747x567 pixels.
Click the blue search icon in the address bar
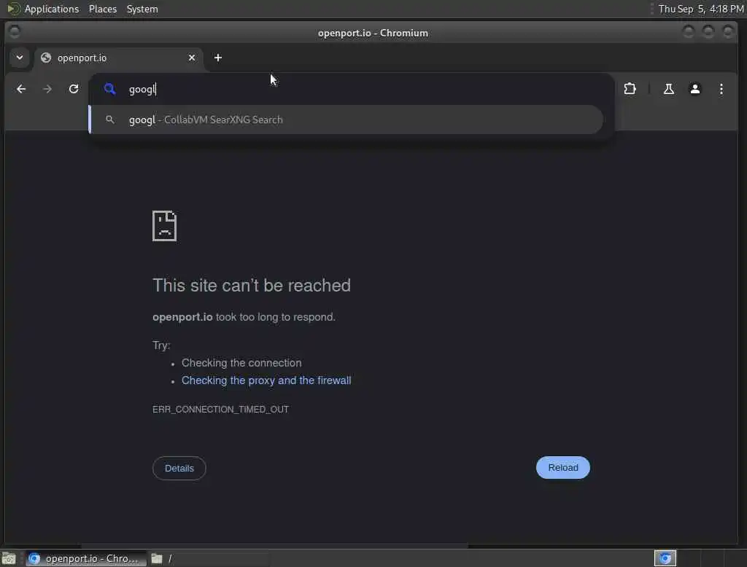coord(109,89)
